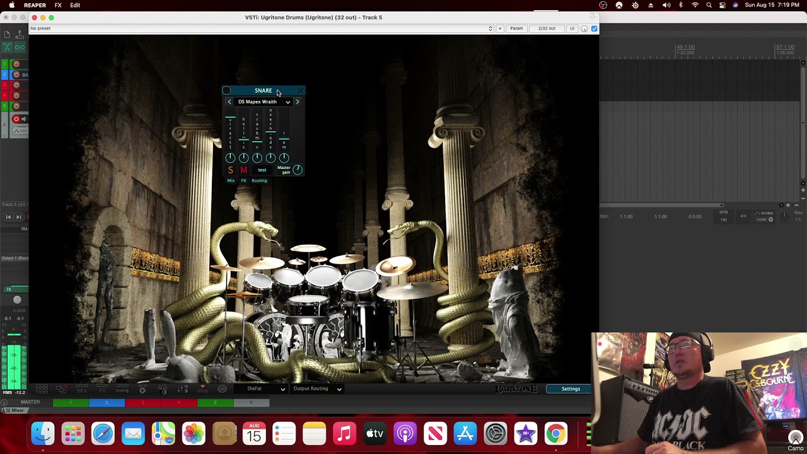Image resolution: width=807 pixels, height=454 pixels.
Task: Click the 2/32 out routing button
Action: point(547,28)
